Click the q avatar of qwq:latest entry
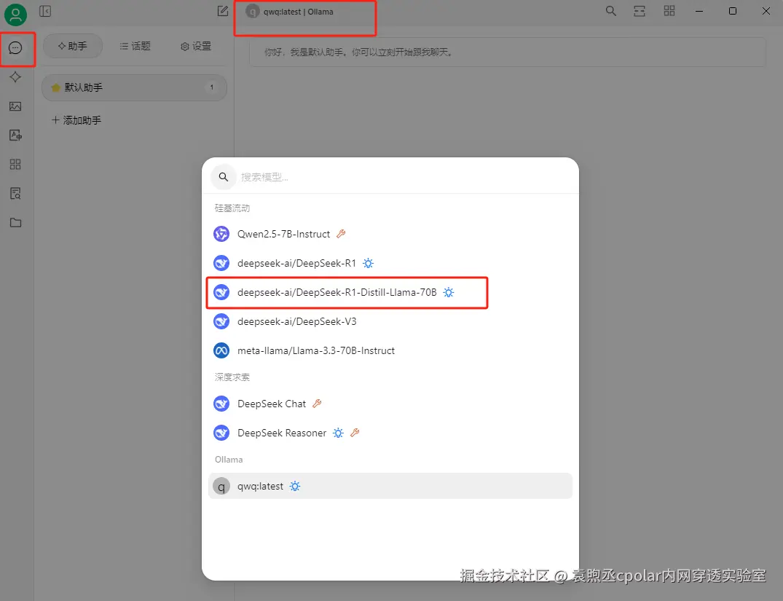 221,486
